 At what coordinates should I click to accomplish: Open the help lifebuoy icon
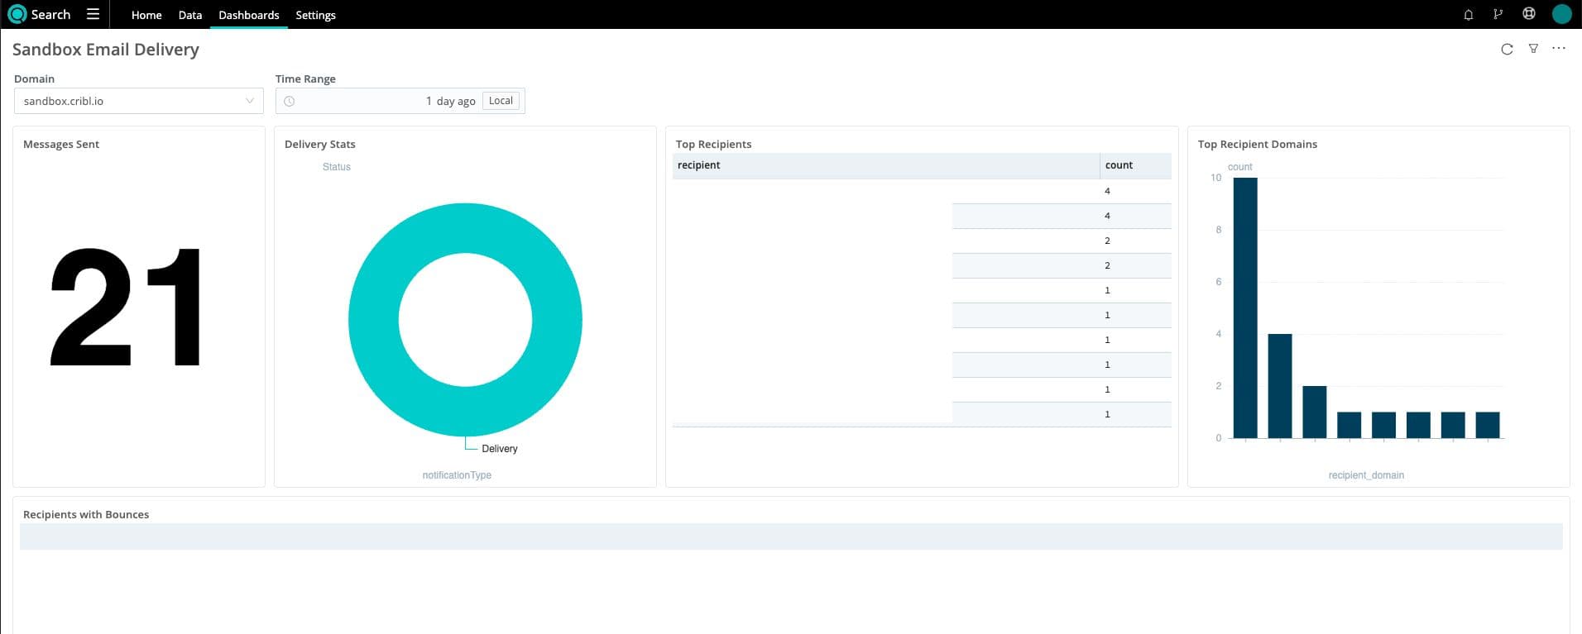(x=1529, y=14)
